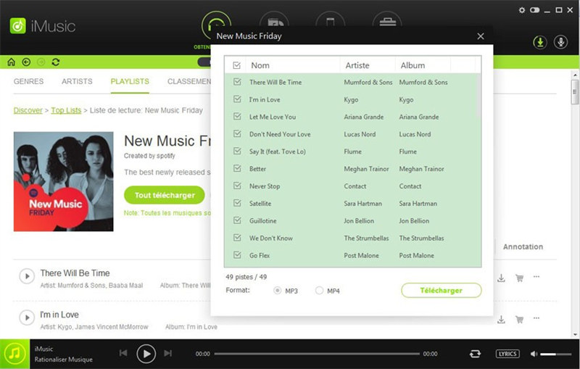Switch to the CLASSEMENT tab
The image size is (580, 369).
189,81
